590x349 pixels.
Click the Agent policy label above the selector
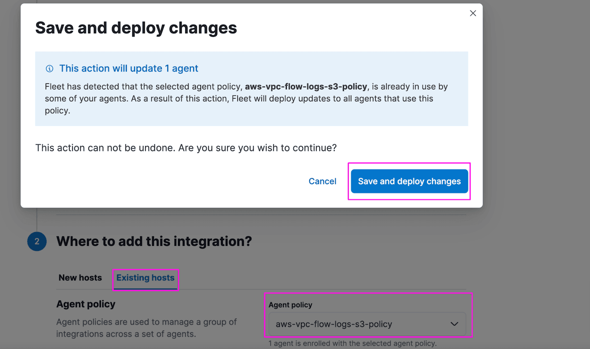tap(290, 305)
